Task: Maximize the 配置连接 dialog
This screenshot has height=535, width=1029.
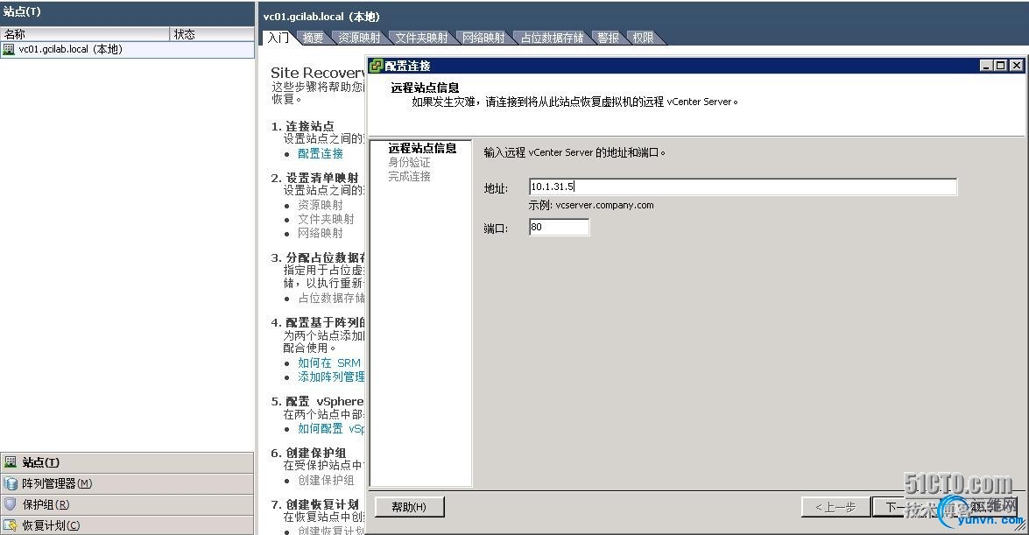Action: (1000, 65)
